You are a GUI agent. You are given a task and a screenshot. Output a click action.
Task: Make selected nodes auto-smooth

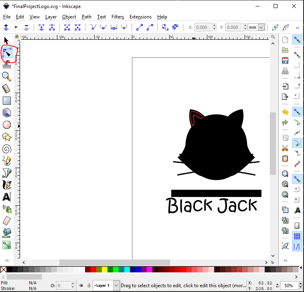pyautogui.click(x=124, y=27)
